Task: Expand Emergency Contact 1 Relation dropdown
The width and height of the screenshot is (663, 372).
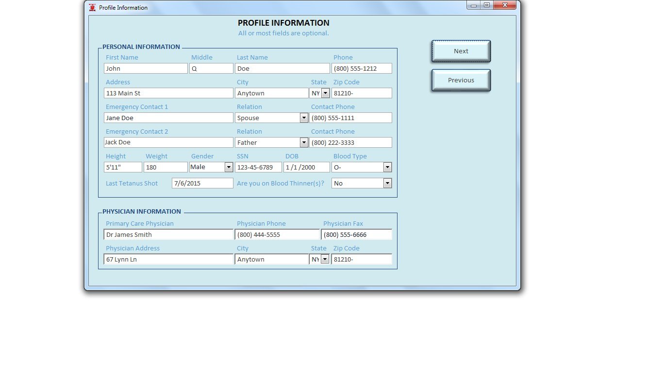Action: [304, 118]
